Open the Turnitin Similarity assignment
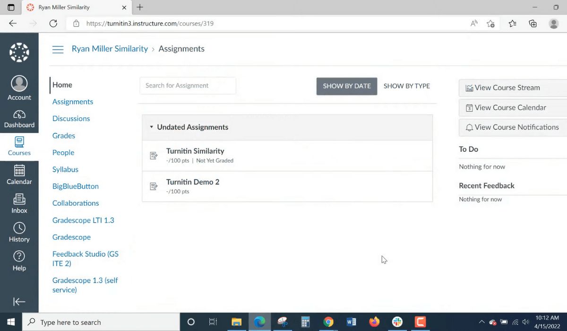The width and height of the screenshot is (567, 331). coord(195,151)
